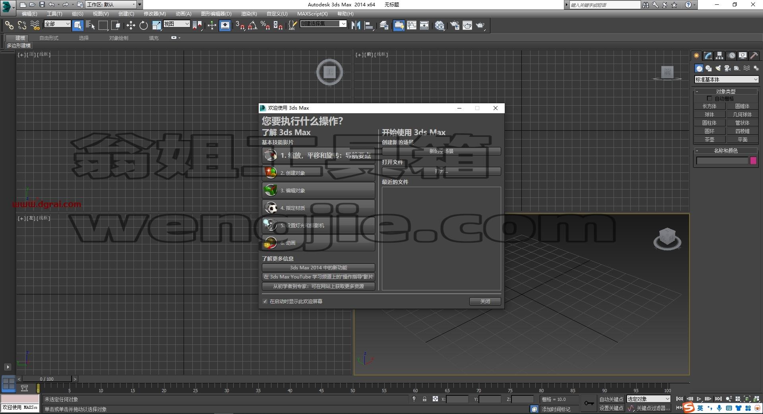763x414 pixels.
Task: Enable the 自动栅格 checkbox
Action: coord(709,98)
